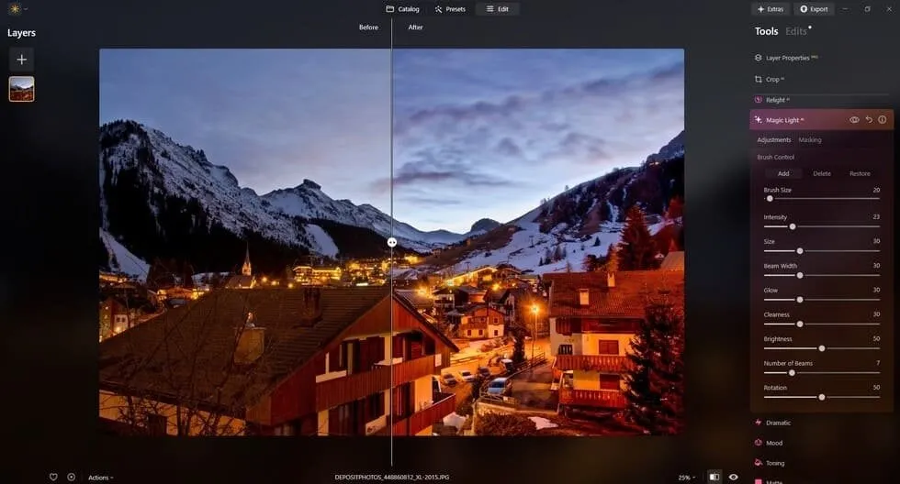Select the Adjustments sub-tab
This screenshot has height=484, width=900.
click(773, 140)
